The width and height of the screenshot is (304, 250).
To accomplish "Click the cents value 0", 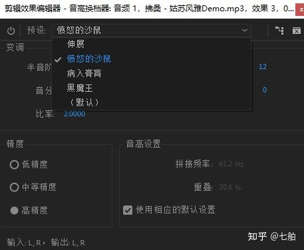I will (264, 90).
